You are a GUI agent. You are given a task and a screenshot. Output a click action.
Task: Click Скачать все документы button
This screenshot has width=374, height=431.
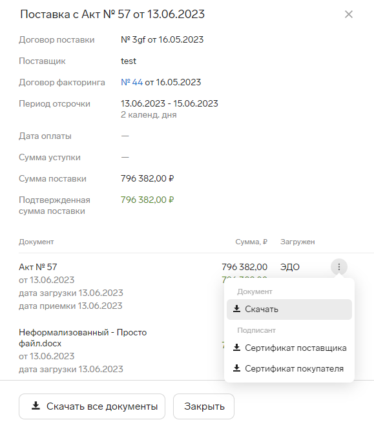[x=92, y=406]
